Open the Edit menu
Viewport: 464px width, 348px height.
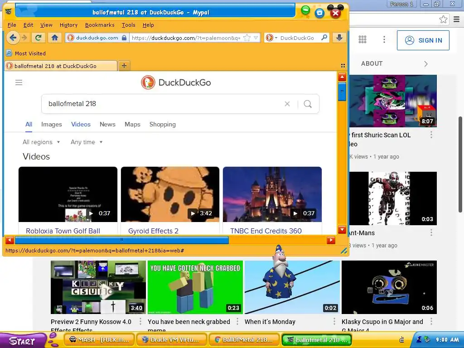tap(29, 25)
